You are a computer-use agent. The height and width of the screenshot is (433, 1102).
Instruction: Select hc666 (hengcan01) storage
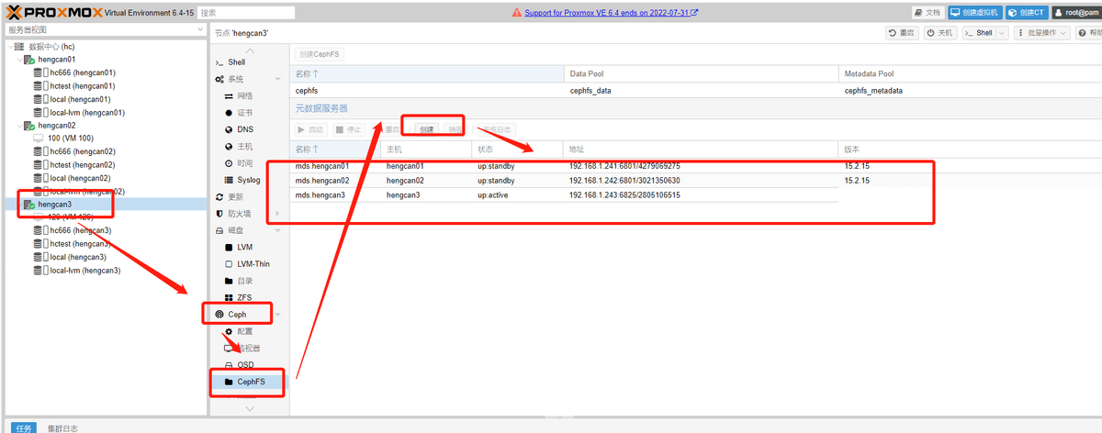[x=82, y=72]
